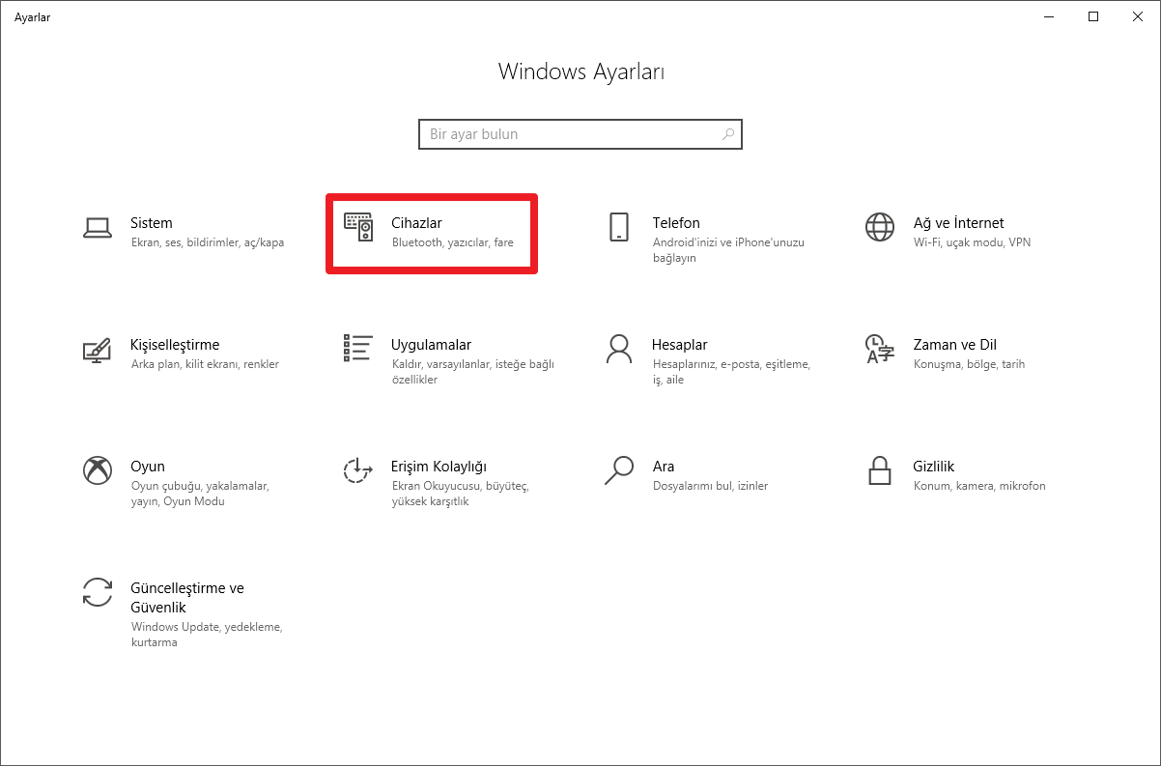This screenshot has width=1161, height=766.
Task: Open the Oyun title
Action: [148, 467]
